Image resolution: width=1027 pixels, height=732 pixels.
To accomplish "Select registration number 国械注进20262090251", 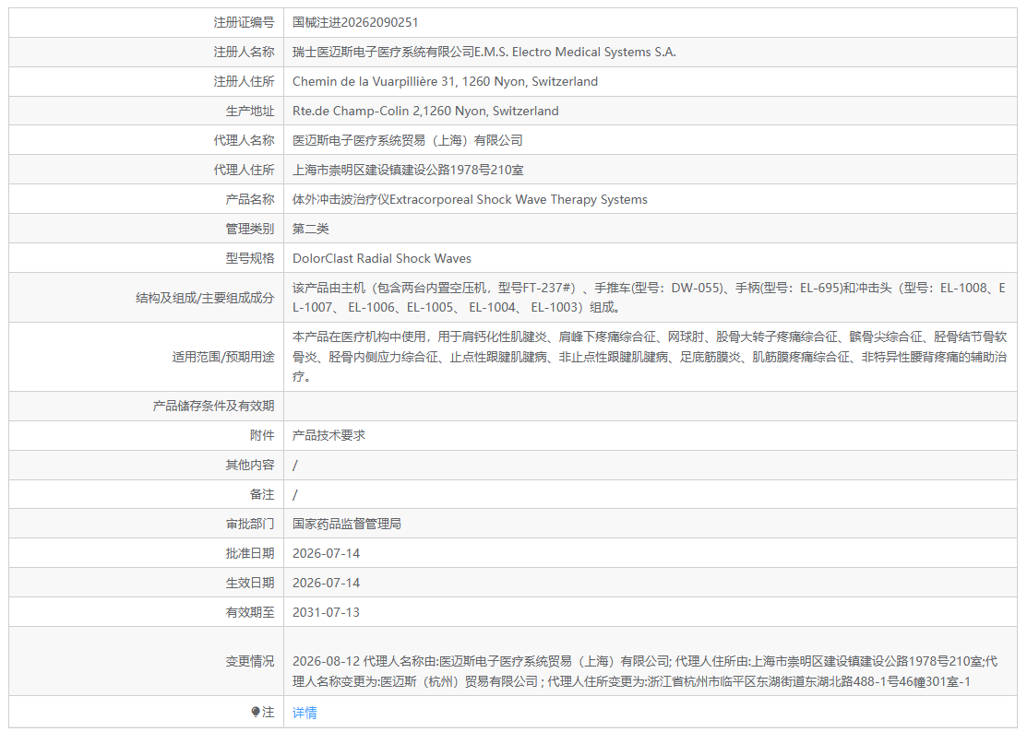I will [x=355, y=22].
